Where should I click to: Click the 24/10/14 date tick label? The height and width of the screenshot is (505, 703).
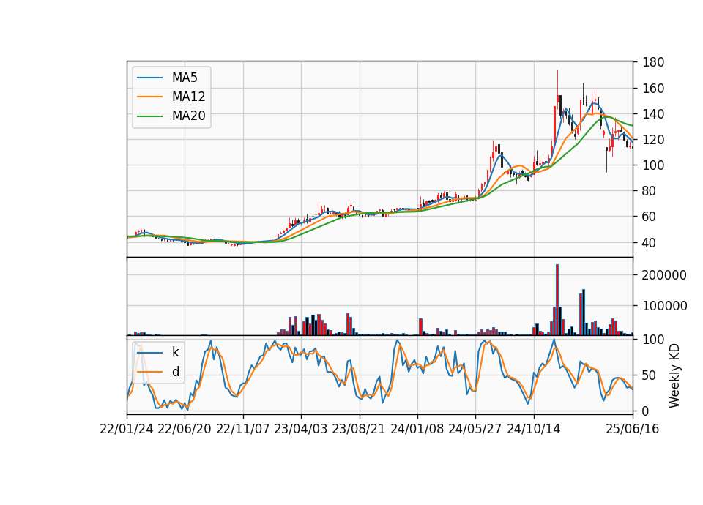[x=534, y=429]
